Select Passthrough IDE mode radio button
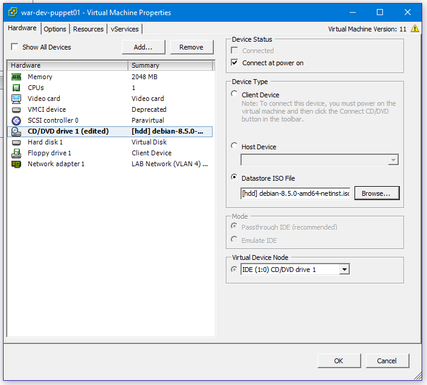 234,226
